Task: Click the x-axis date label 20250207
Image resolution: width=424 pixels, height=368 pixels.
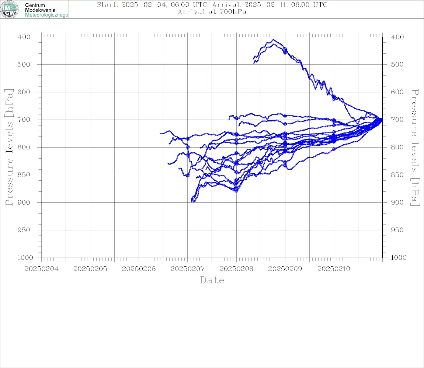Action: click(x=187, y=269)
